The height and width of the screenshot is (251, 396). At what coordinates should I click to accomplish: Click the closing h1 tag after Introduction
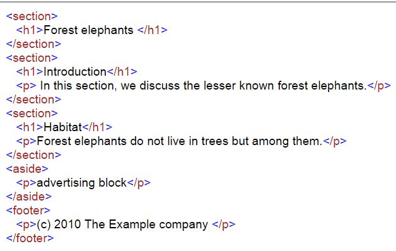coord(122,72)
